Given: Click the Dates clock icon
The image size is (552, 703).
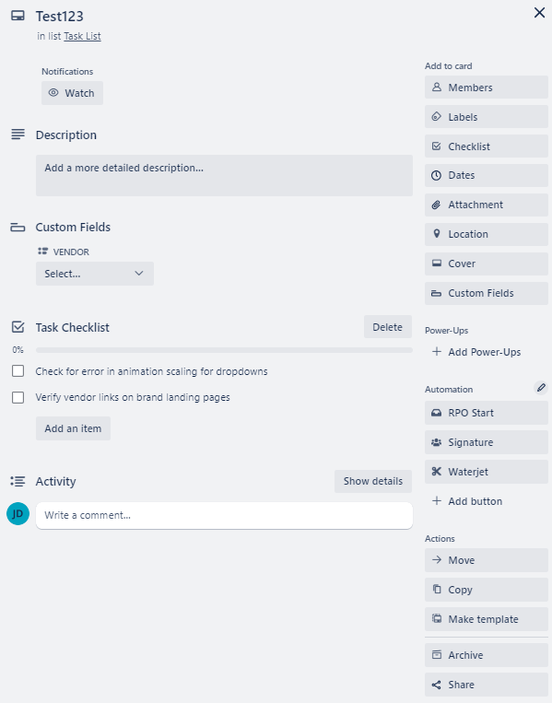Looking at the screenshot, I should click(x=436, y=175).
